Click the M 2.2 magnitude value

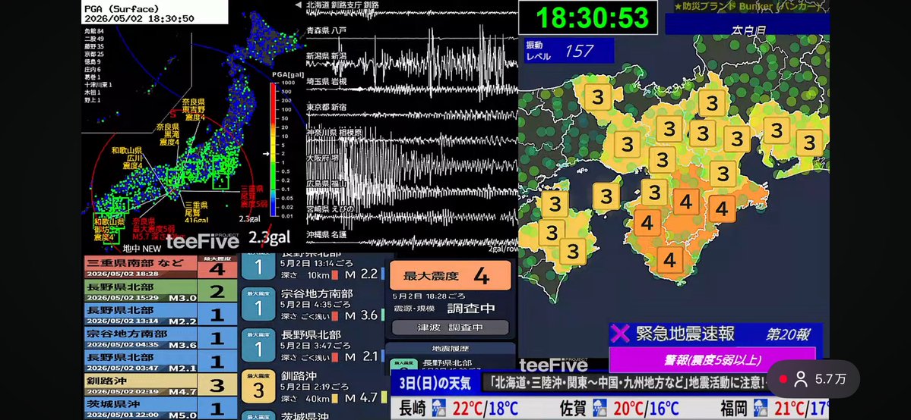[362, 274]
